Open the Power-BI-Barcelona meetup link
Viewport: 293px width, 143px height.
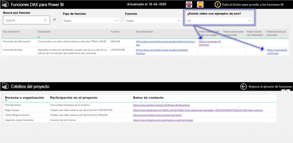click(x=161, y=105)
